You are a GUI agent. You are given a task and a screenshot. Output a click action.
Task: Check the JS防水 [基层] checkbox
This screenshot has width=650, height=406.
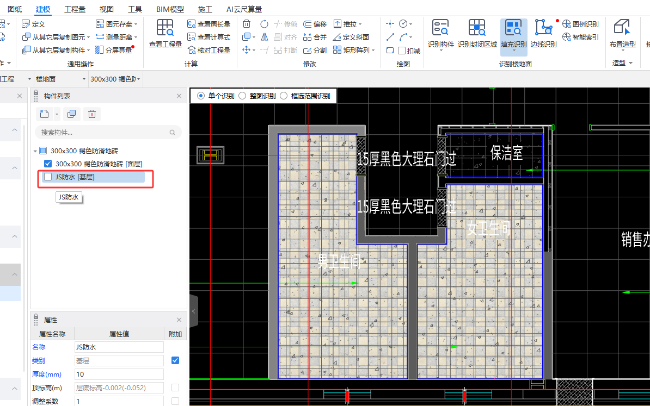(x=48, y=177)
